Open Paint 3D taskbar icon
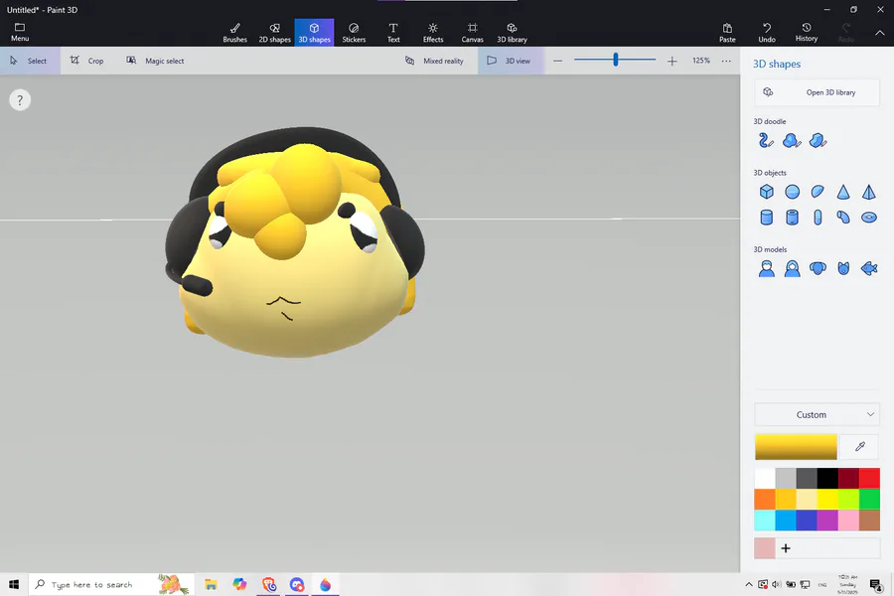Image resolution: width=894 pixels, height=596 pixels. pyautogui.click(x=325, y=585)
